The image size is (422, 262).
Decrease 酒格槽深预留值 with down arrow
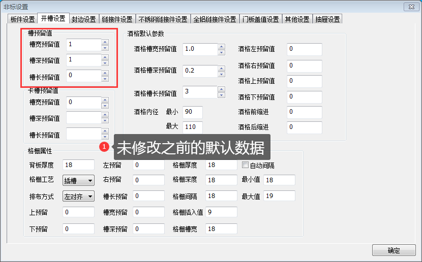coord(222,74)
